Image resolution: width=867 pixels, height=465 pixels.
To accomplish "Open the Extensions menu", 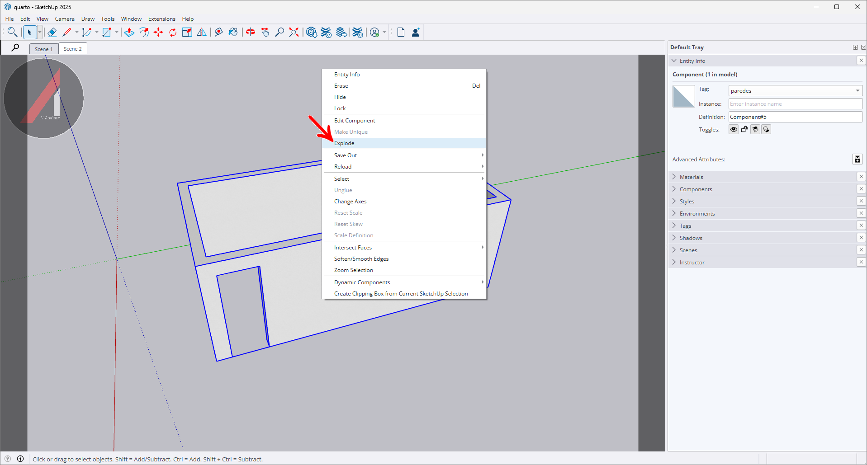I will 161,19.
